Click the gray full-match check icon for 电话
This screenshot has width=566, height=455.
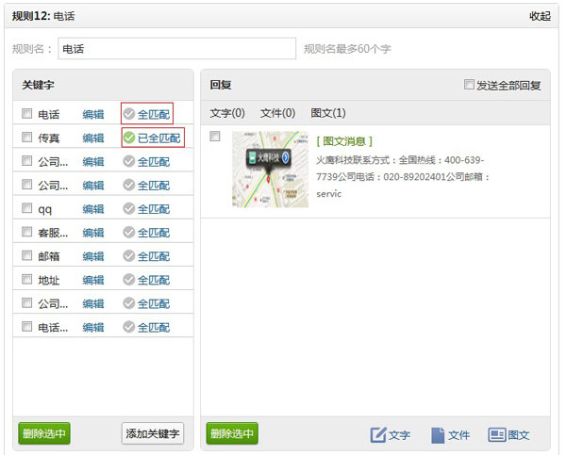[129, 114]
